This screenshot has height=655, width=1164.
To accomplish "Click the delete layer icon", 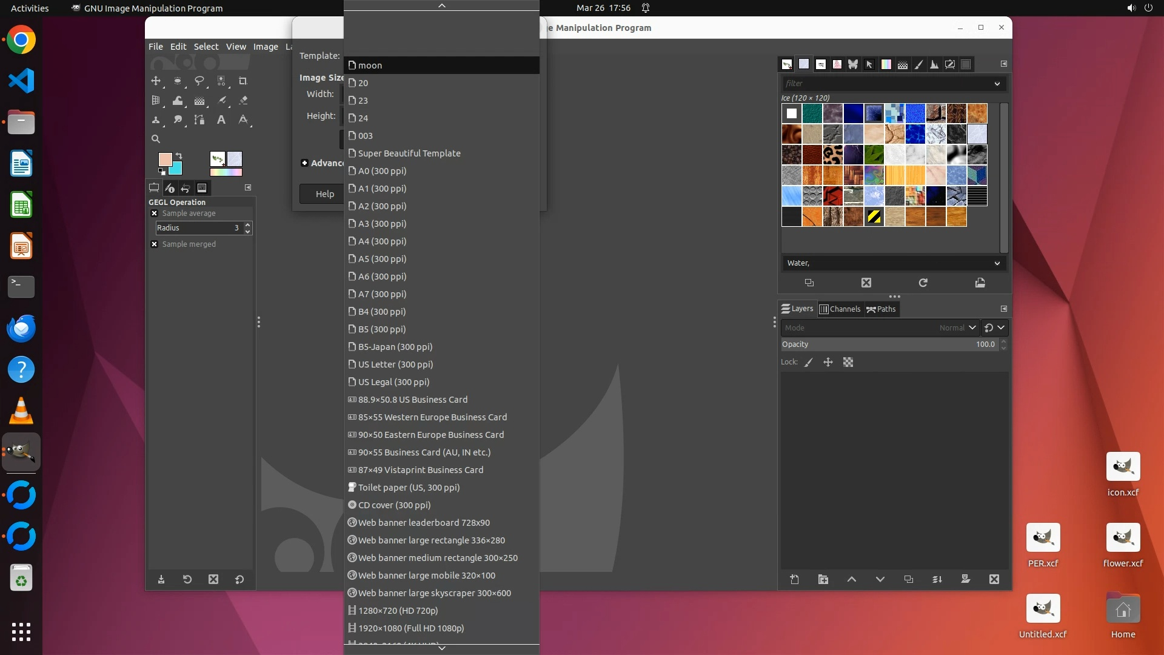I will pyautogui.click(x=994, y=580).
